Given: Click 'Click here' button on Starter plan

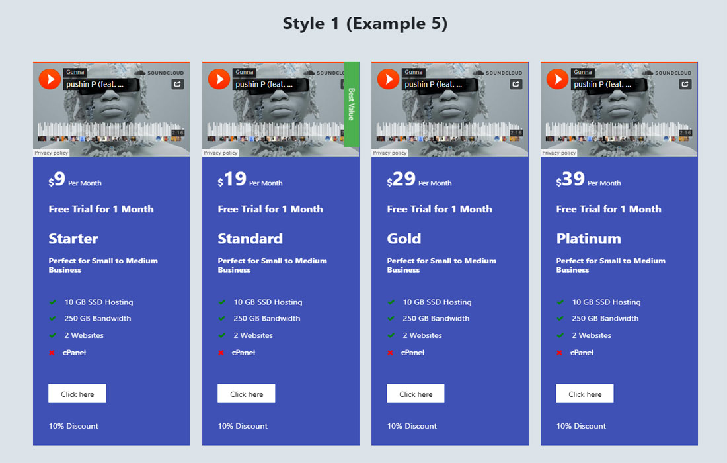Looking at the screenshot, I should pyautogui.click(x=77, y=394).
